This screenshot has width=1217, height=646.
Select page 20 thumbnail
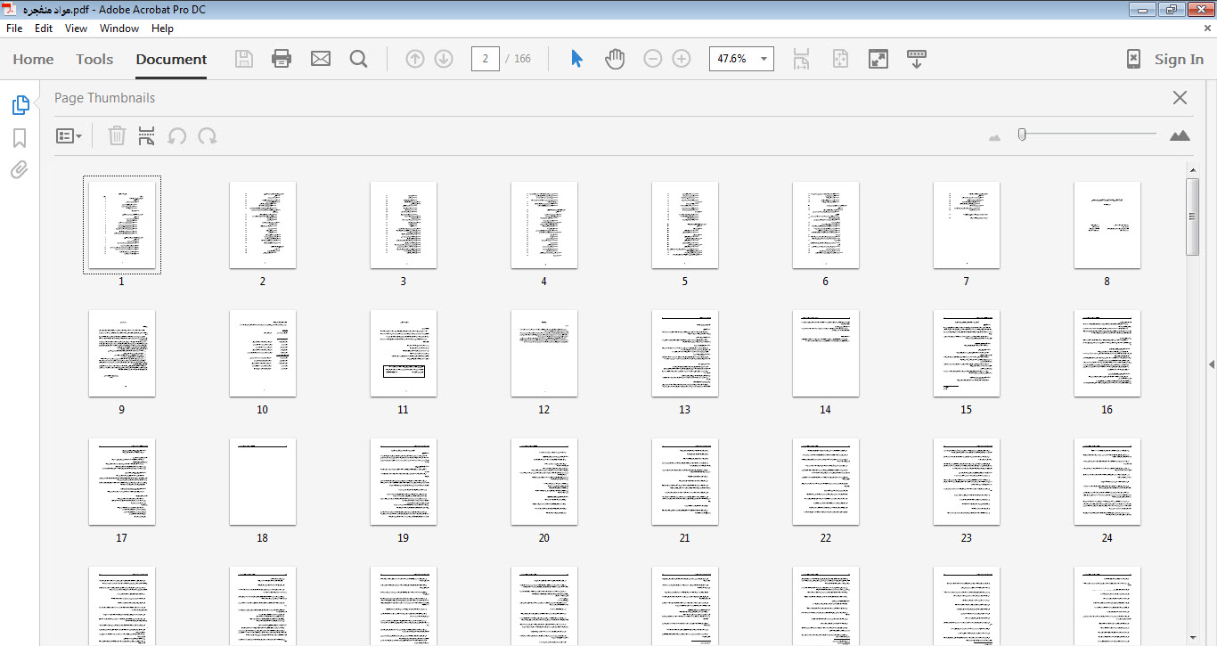(x=544, y=481)
